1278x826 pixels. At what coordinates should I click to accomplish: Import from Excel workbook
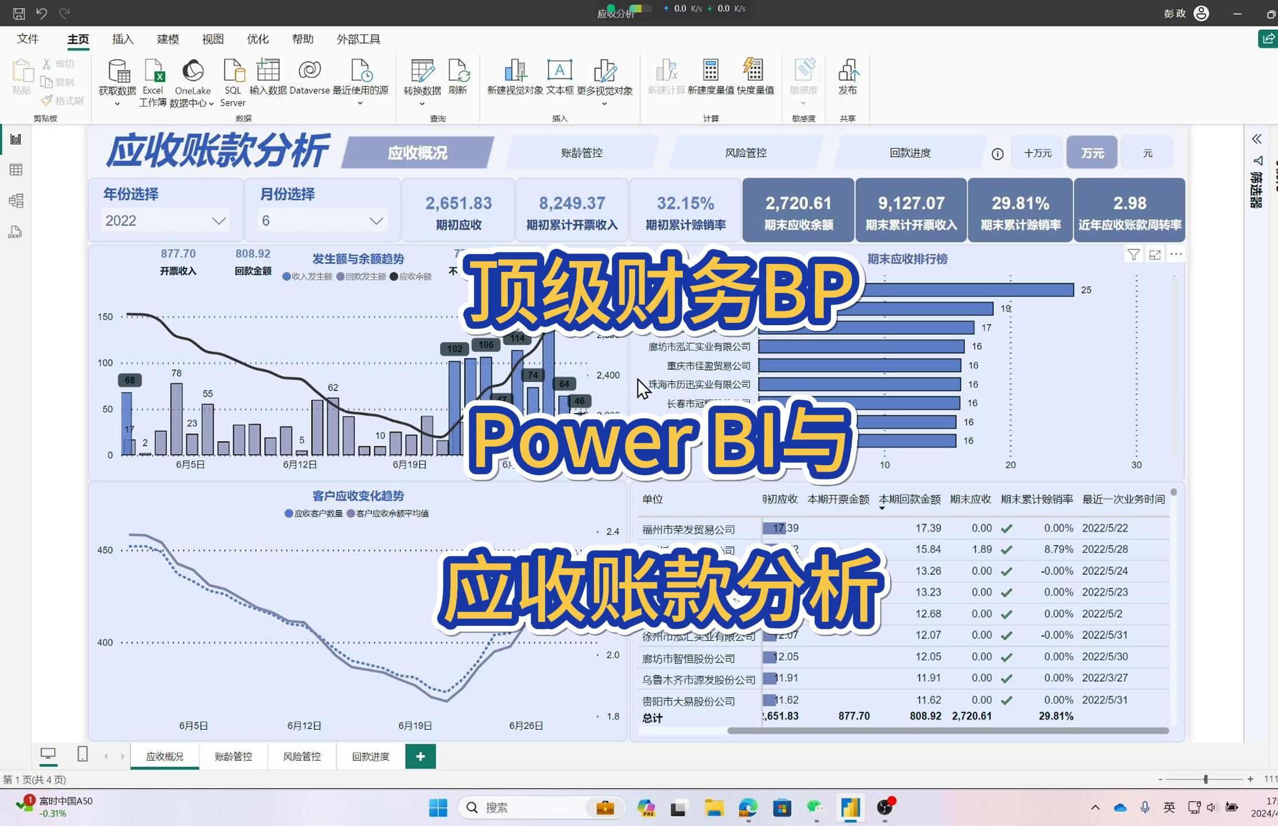[x=153, y=83]
